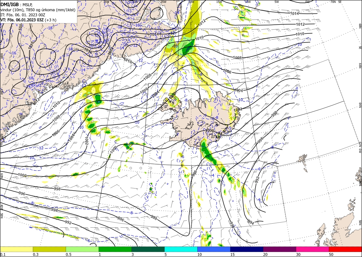Select the pink 30–50 legend swatch
This screenshot has width=362, height=257.
click(313, 249)
